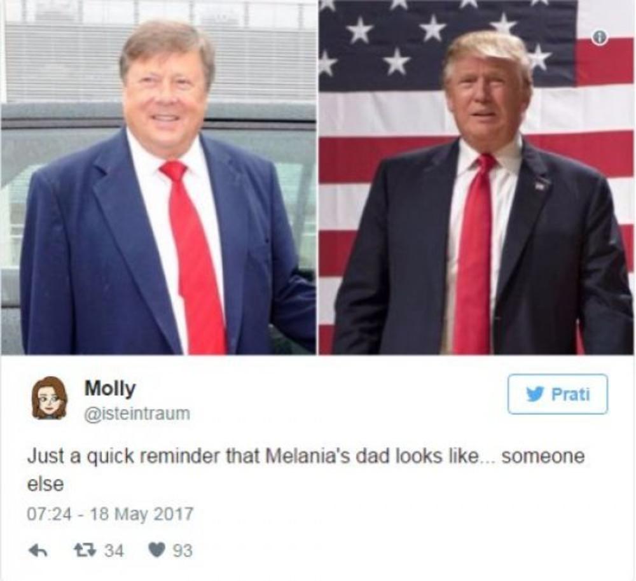Click the Twitter bird on the Prati button
Screen dimensions: 636x581
coord(535,394)
